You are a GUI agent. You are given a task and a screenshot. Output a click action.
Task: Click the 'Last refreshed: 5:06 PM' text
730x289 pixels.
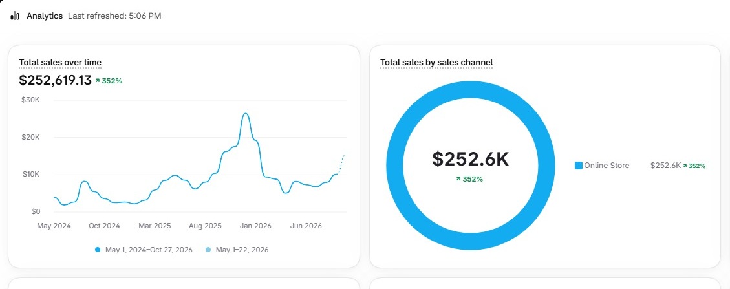pyautogui.click(x=114, y=16)
